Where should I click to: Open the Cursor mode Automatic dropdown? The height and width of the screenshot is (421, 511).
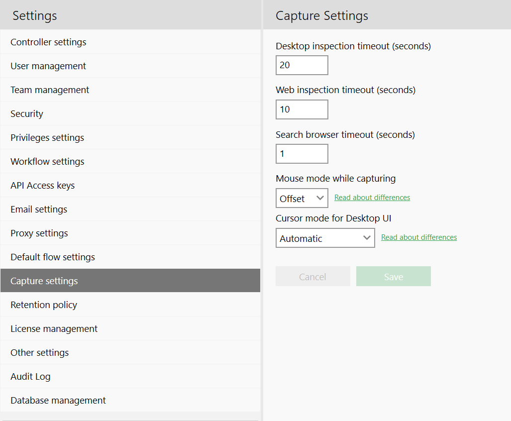(x=325, y=238)
